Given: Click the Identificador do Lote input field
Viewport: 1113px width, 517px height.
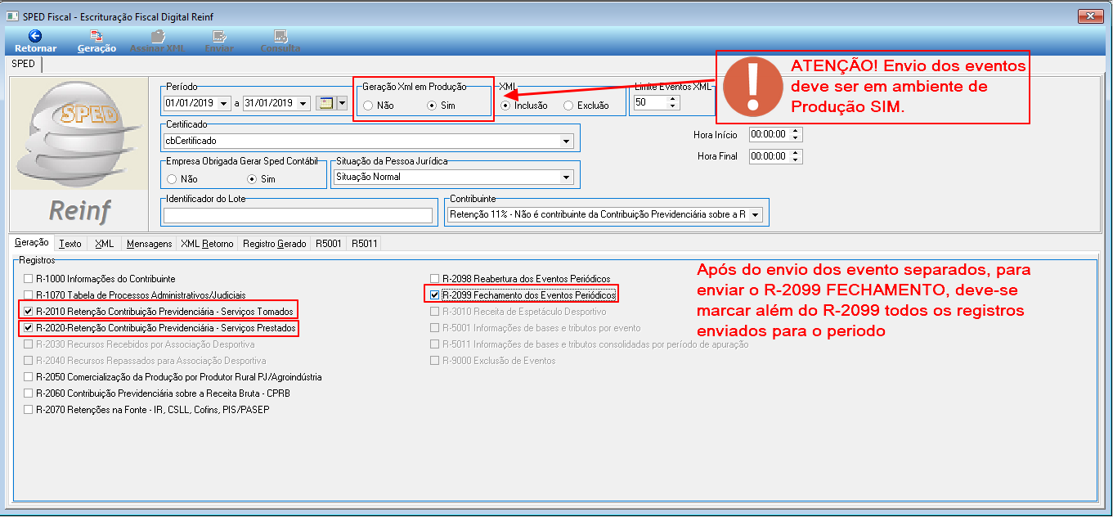Looking at the screenshot, I should pos(298,215).
